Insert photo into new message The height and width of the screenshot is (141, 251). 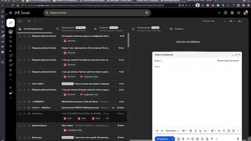point(202,139)
